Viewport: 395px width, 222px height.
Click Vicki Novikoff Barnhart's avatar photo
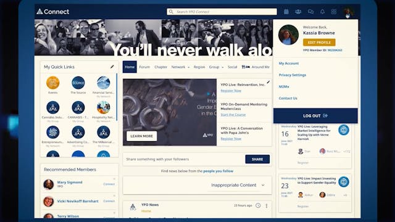coord(48,202)
